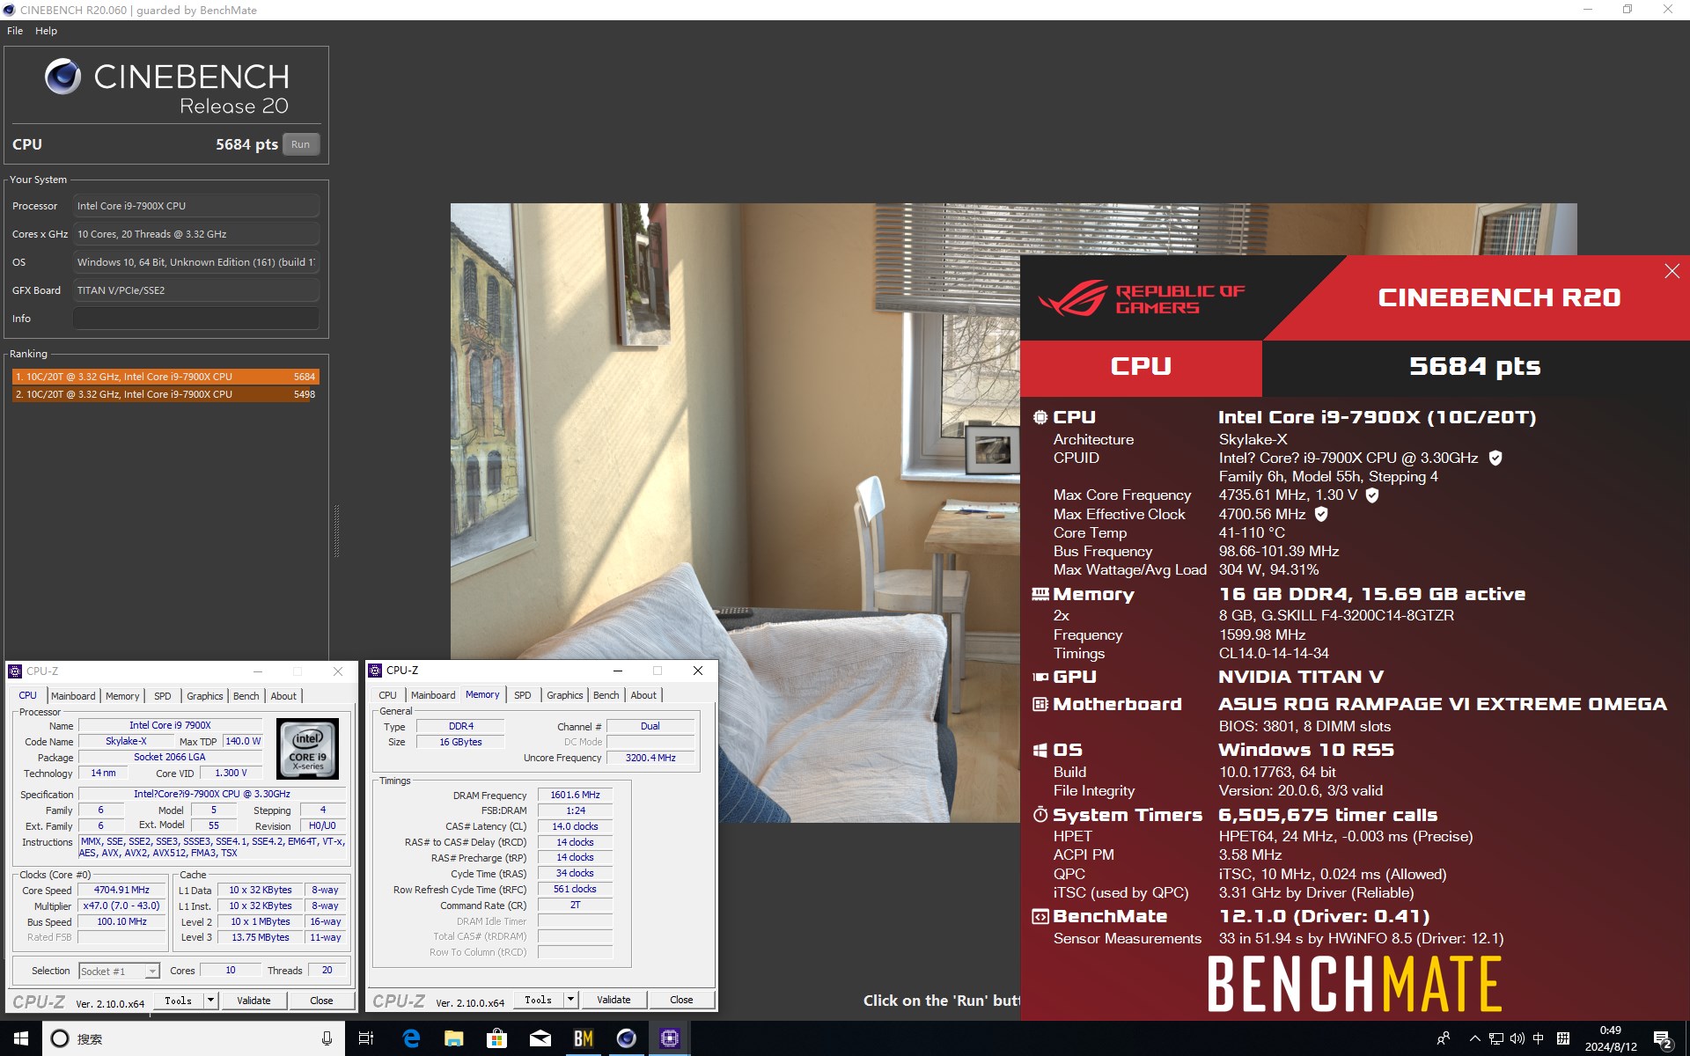Viewport: 1690px width, 1056px height.
Task: Click the taskbar search box
Action: point(192,1038)
